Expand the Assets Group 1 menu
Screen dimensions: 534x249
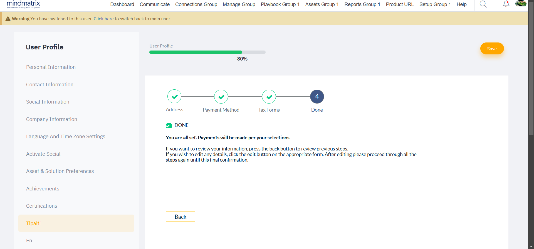322,4
